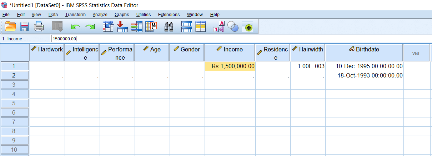This screenshot has height=156, width=432.
Task: Select the Gender column header
Action: 187,53
